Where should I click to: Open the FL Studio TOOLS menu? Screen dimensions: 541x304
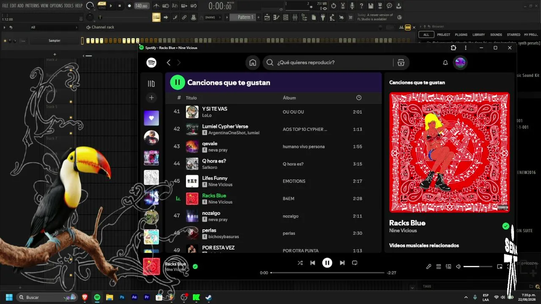point(68,6)
